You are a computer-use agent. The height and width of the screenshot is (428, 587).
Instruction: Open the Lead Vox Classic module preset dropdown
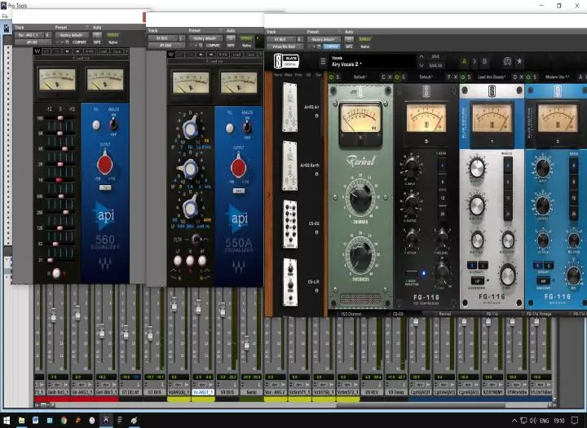coord(491,77)
